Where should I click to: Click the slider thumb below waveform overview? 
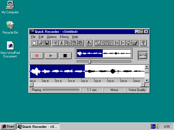point(90,61)
